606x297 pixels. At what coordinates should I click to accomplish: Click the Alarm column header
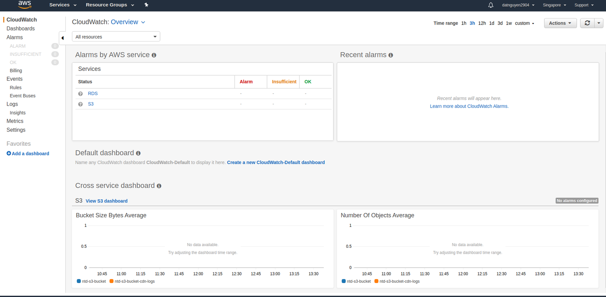coord(246,82)
